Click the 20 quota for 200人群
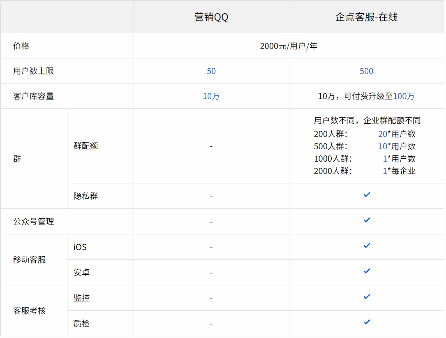Screen dimensions: 446x338 pyautogui.click(x=383, y=134)
